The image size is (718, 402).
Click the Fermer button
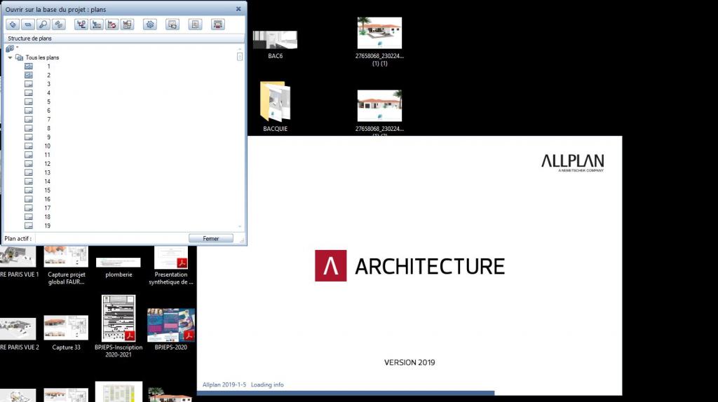coord(210,238)
